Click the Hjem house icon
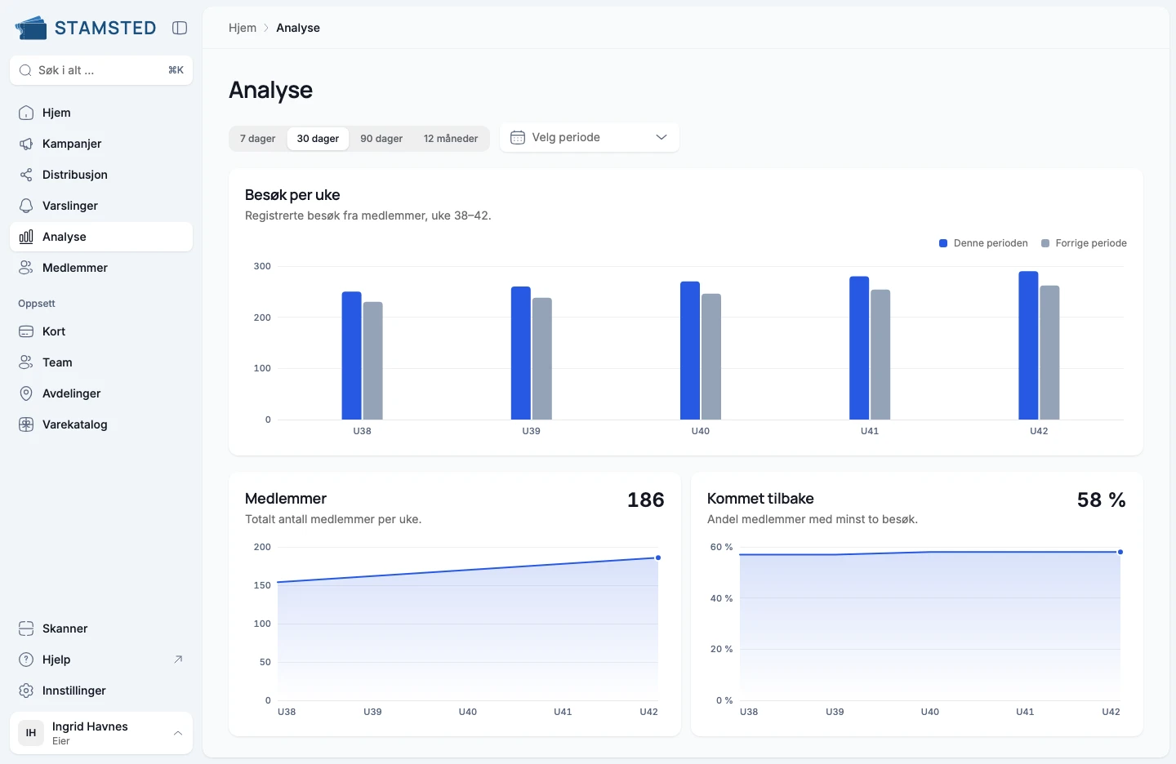1176x764 pixels. 26,113
